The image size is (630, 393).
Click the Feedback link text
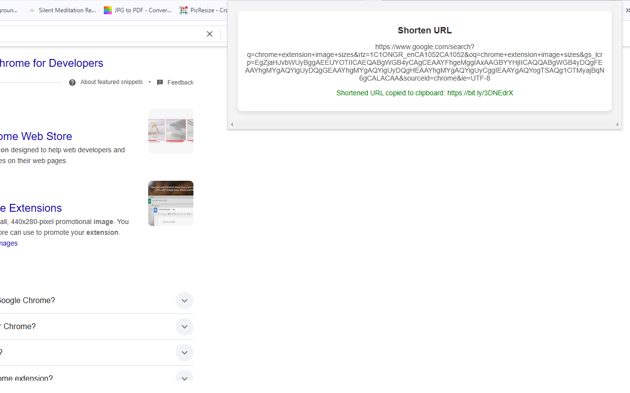coord(180,83)
